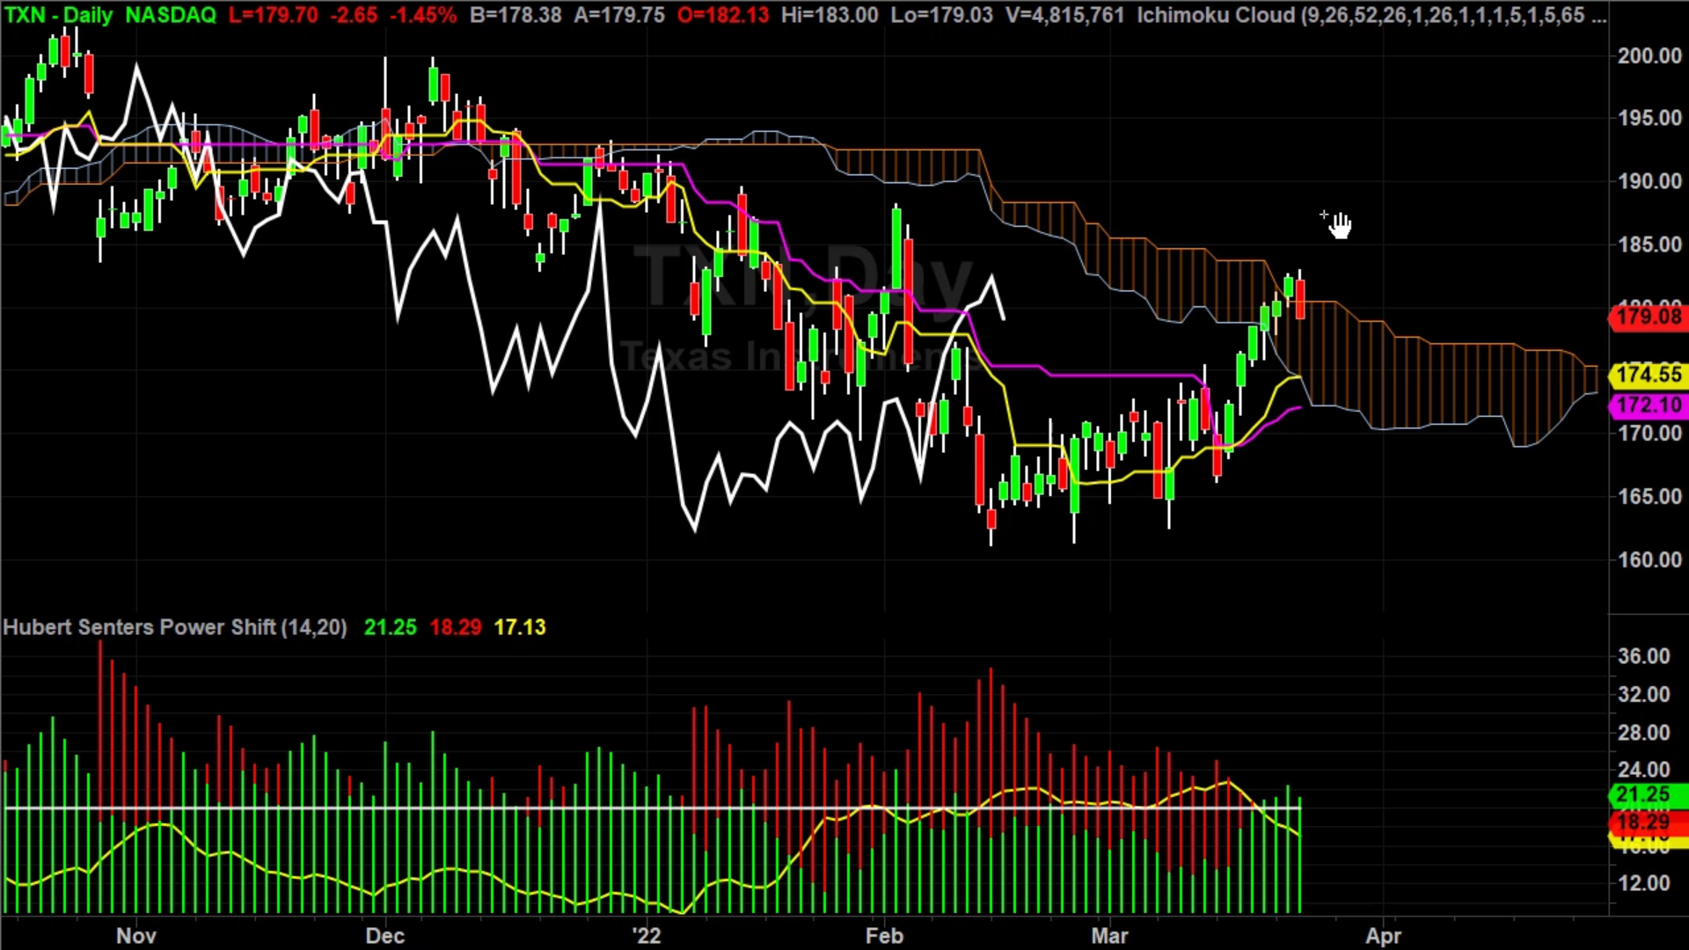The height and width of the screenshot is (950, 1689).
Task: Click the green 21.25 Power Shift value
Action: tap(391, 627)
